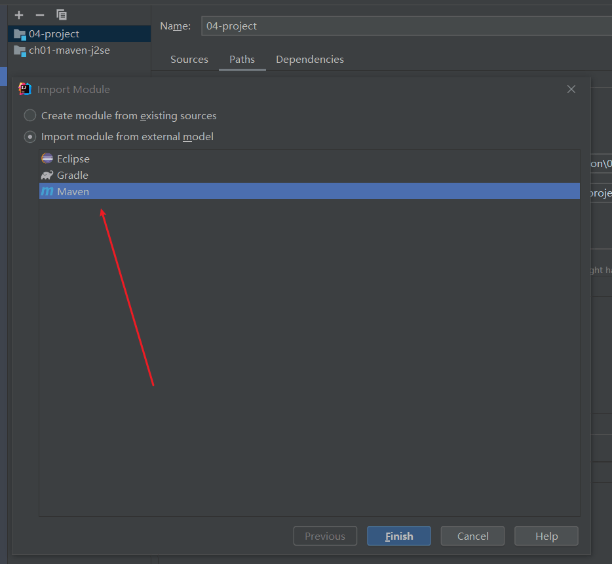The image size is (612, 564).
Task: Click the Help button
Action: [x=546, y=536]
